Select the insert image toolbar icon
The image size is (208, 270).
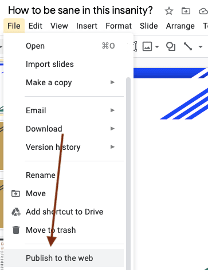click(147, 46)
